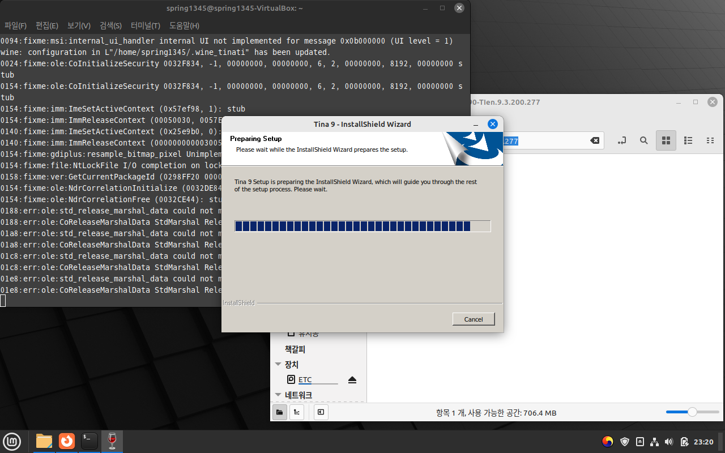Minimize the InstallShield Wizard window
Viewport: 725px width, 453px height.
point(476,125)
